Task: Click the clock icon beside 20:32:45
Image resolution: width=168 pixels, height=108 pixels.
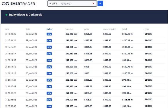Action: pyautogui.click(x=6, y=106)
